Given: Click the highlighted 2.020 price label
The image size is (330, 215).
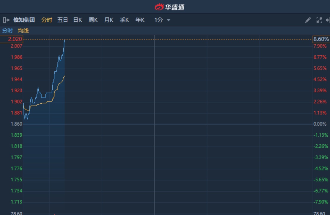Looking at the screenshot, I should coord(12,39).
